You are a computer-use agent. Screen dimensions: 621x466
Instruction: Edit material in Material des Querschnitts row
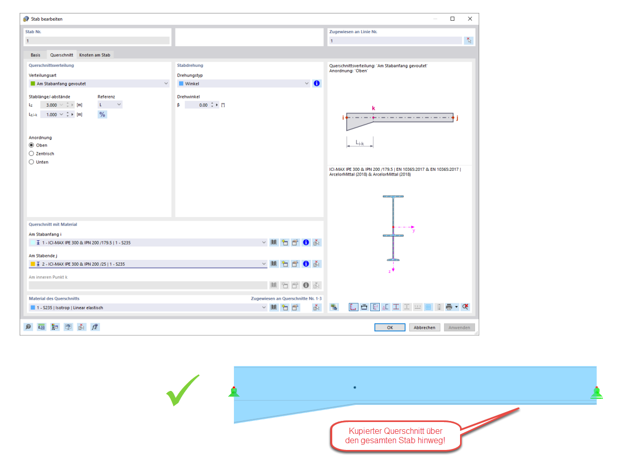pyautogui.click(x=295, y=308)
